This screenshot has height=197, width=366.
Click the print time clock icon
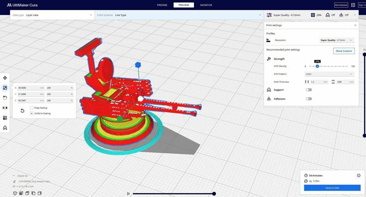pyautogui.click(x=306, y=176)
